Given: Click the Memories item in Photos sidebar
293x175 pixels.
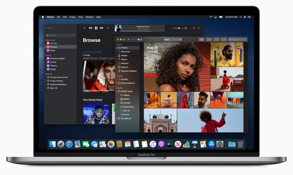Looking at the screenshot, I should coord(125,51).
